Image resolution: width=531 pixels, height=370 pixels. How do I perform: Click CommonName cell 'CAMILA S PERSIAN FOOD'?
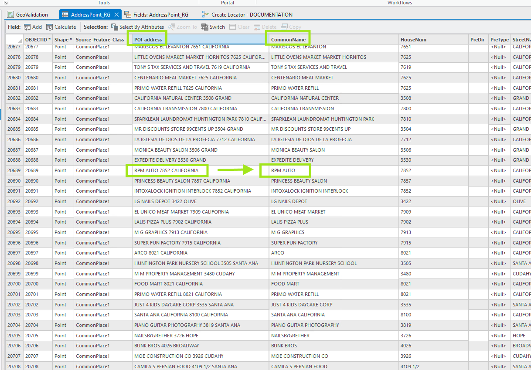coord(334,367)
